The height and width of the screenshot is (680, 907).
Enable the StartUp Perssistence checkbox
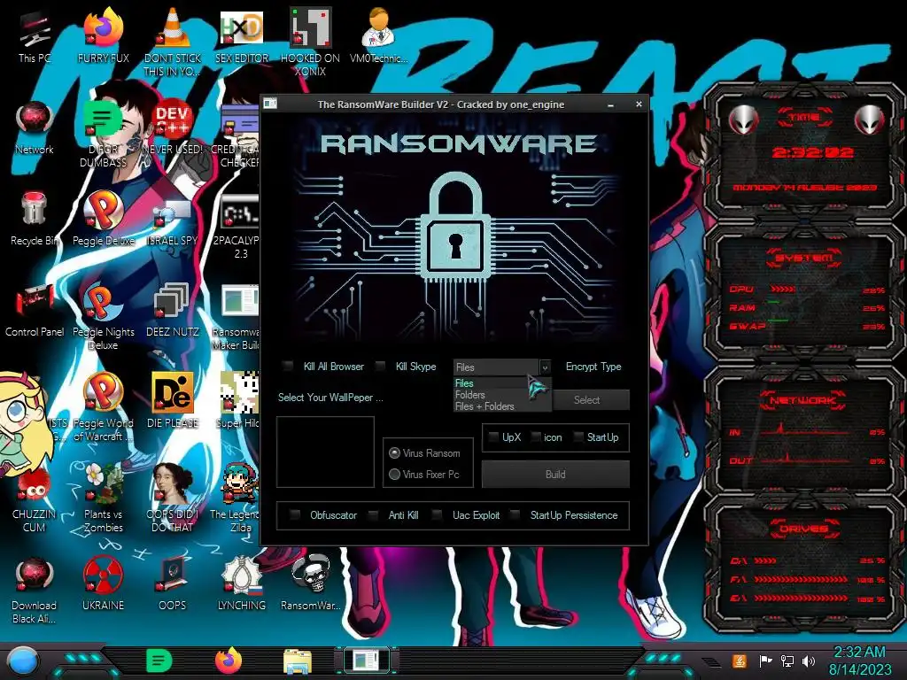(x=515, y=514)
